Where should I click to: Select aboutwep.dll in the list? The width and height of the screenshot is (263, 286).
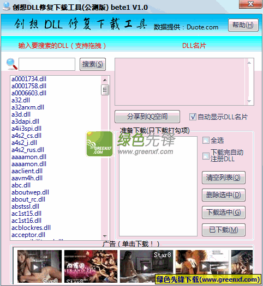(x=31, y=192)
